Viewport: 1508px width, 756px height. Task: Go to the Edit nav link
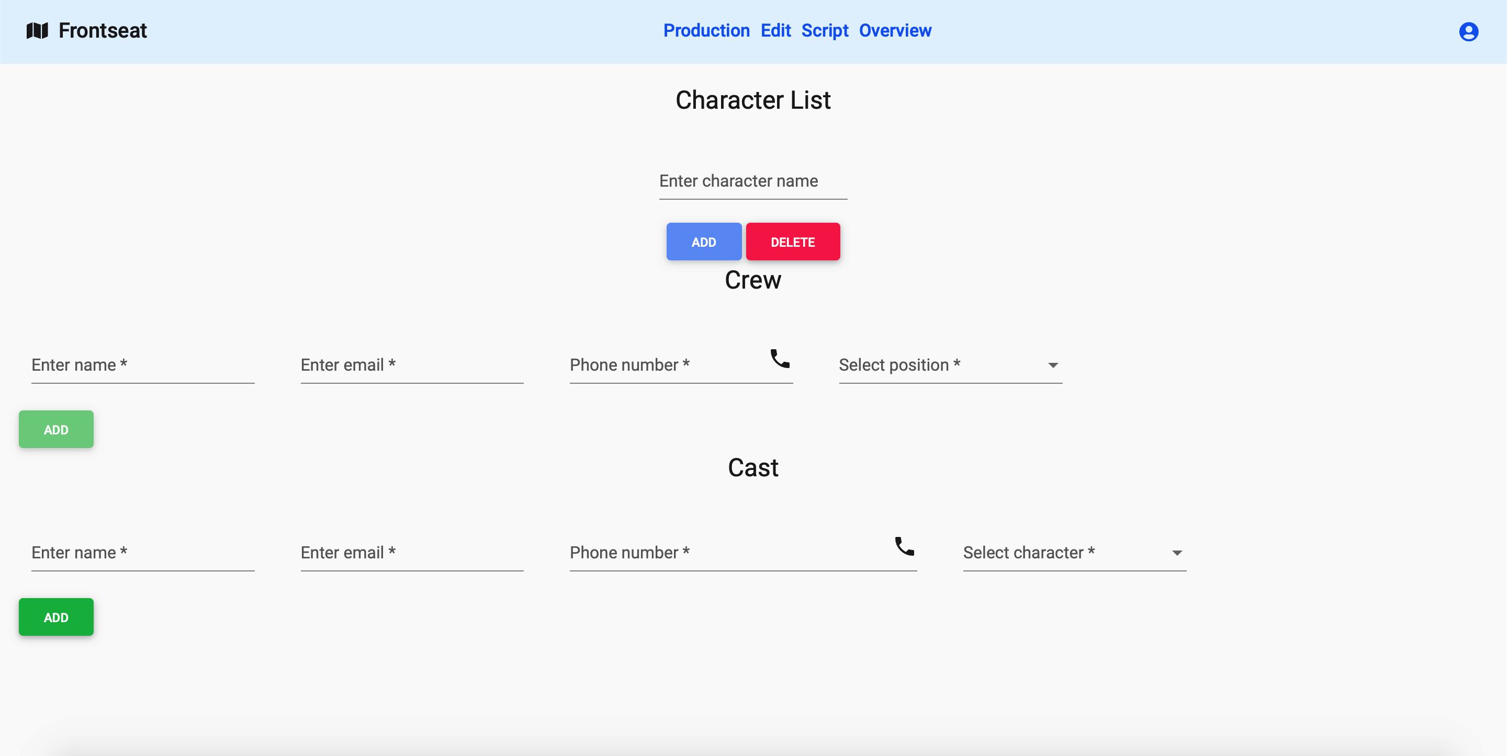(x=775, y=30)
